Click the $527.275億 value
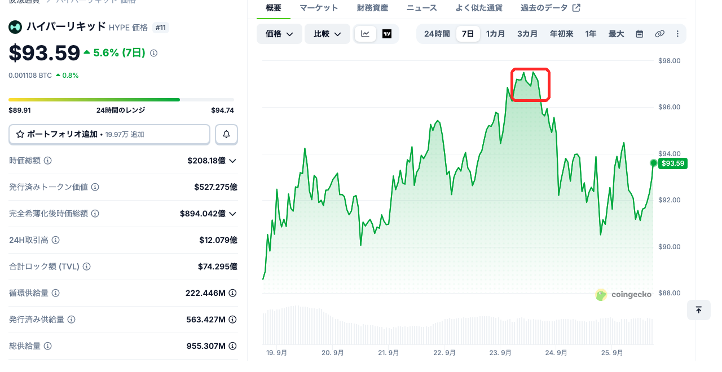 (215, 187)
